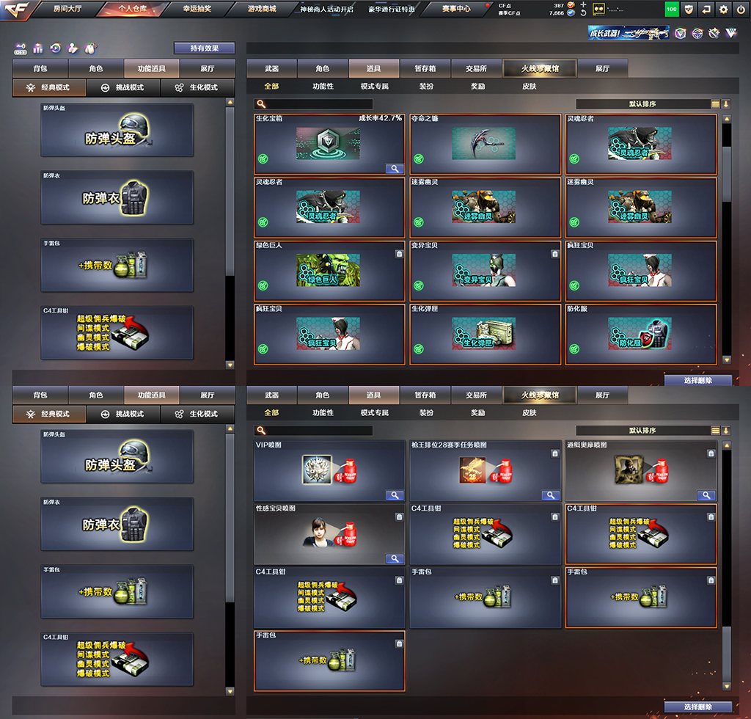Click the trash icon on 变异宝贝 card

coord(554,254)
